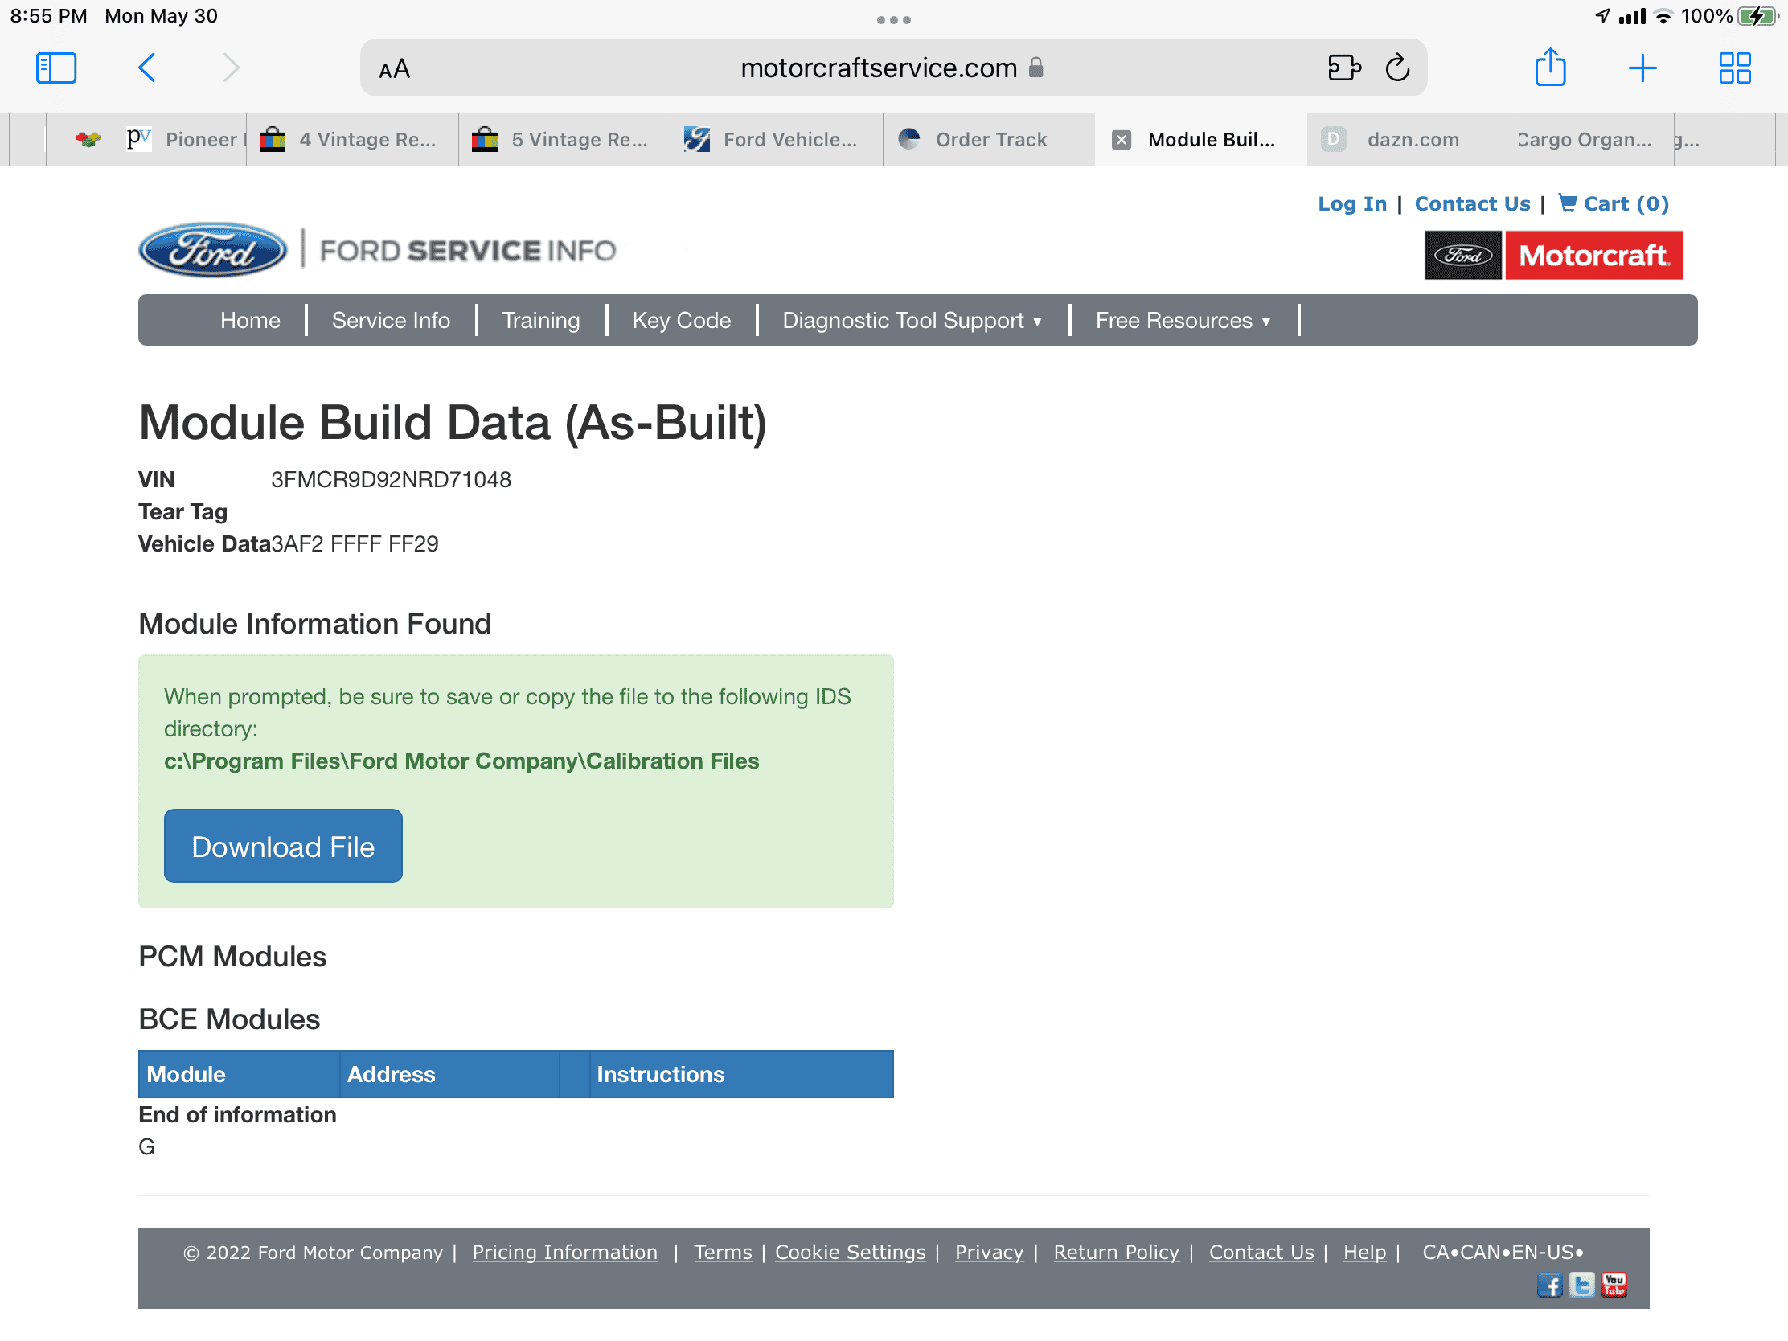Open the Facebook icon in footer

point(1548,1285)
